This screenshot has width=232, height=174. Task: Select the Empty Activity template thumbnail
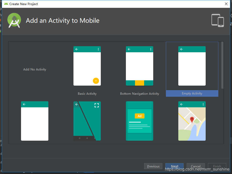[192, 66]
